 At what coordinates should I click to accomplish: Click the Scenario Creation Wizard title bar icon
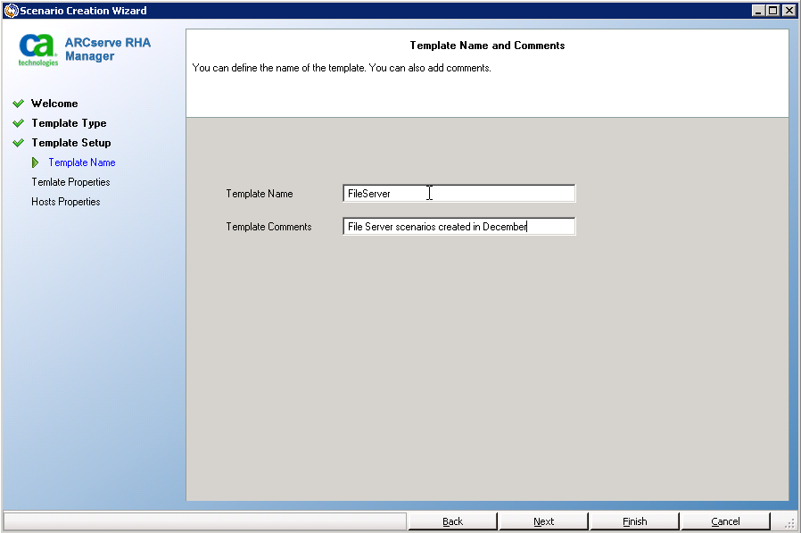[x=9, y=10]
